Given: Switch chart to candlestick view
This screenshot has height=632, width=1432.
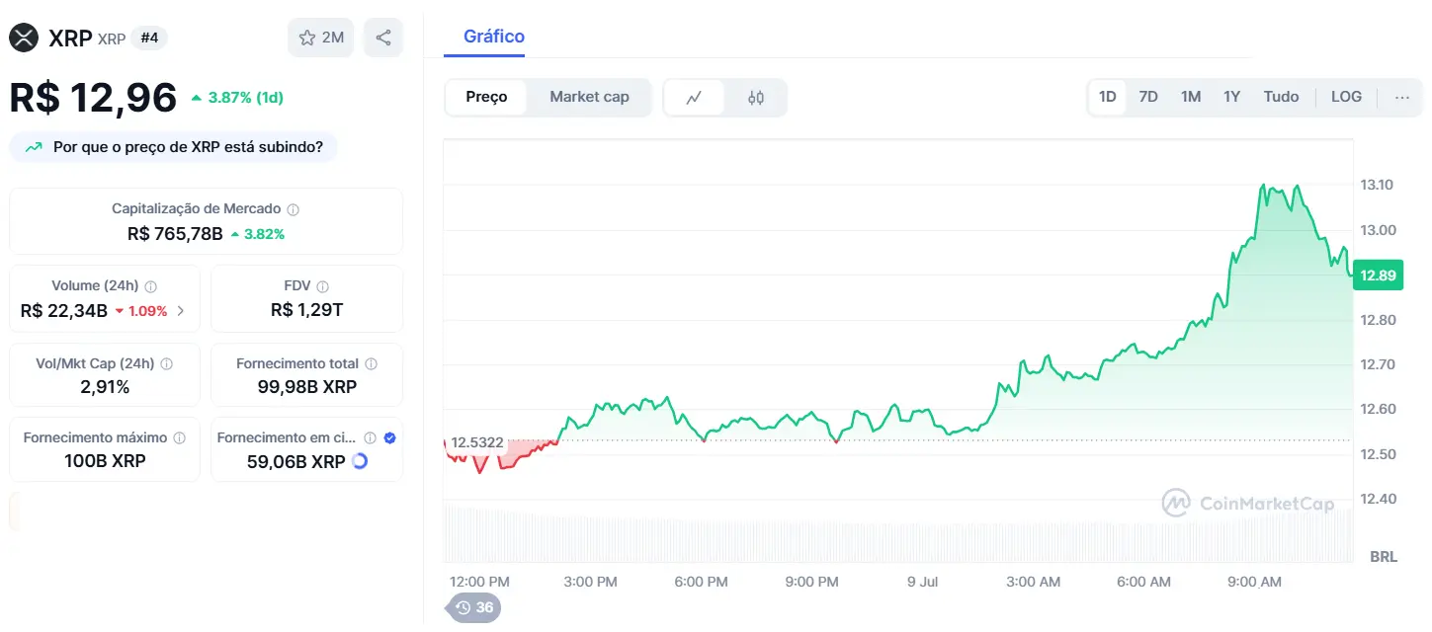Looking at the screenshot, I should [755, 97].
